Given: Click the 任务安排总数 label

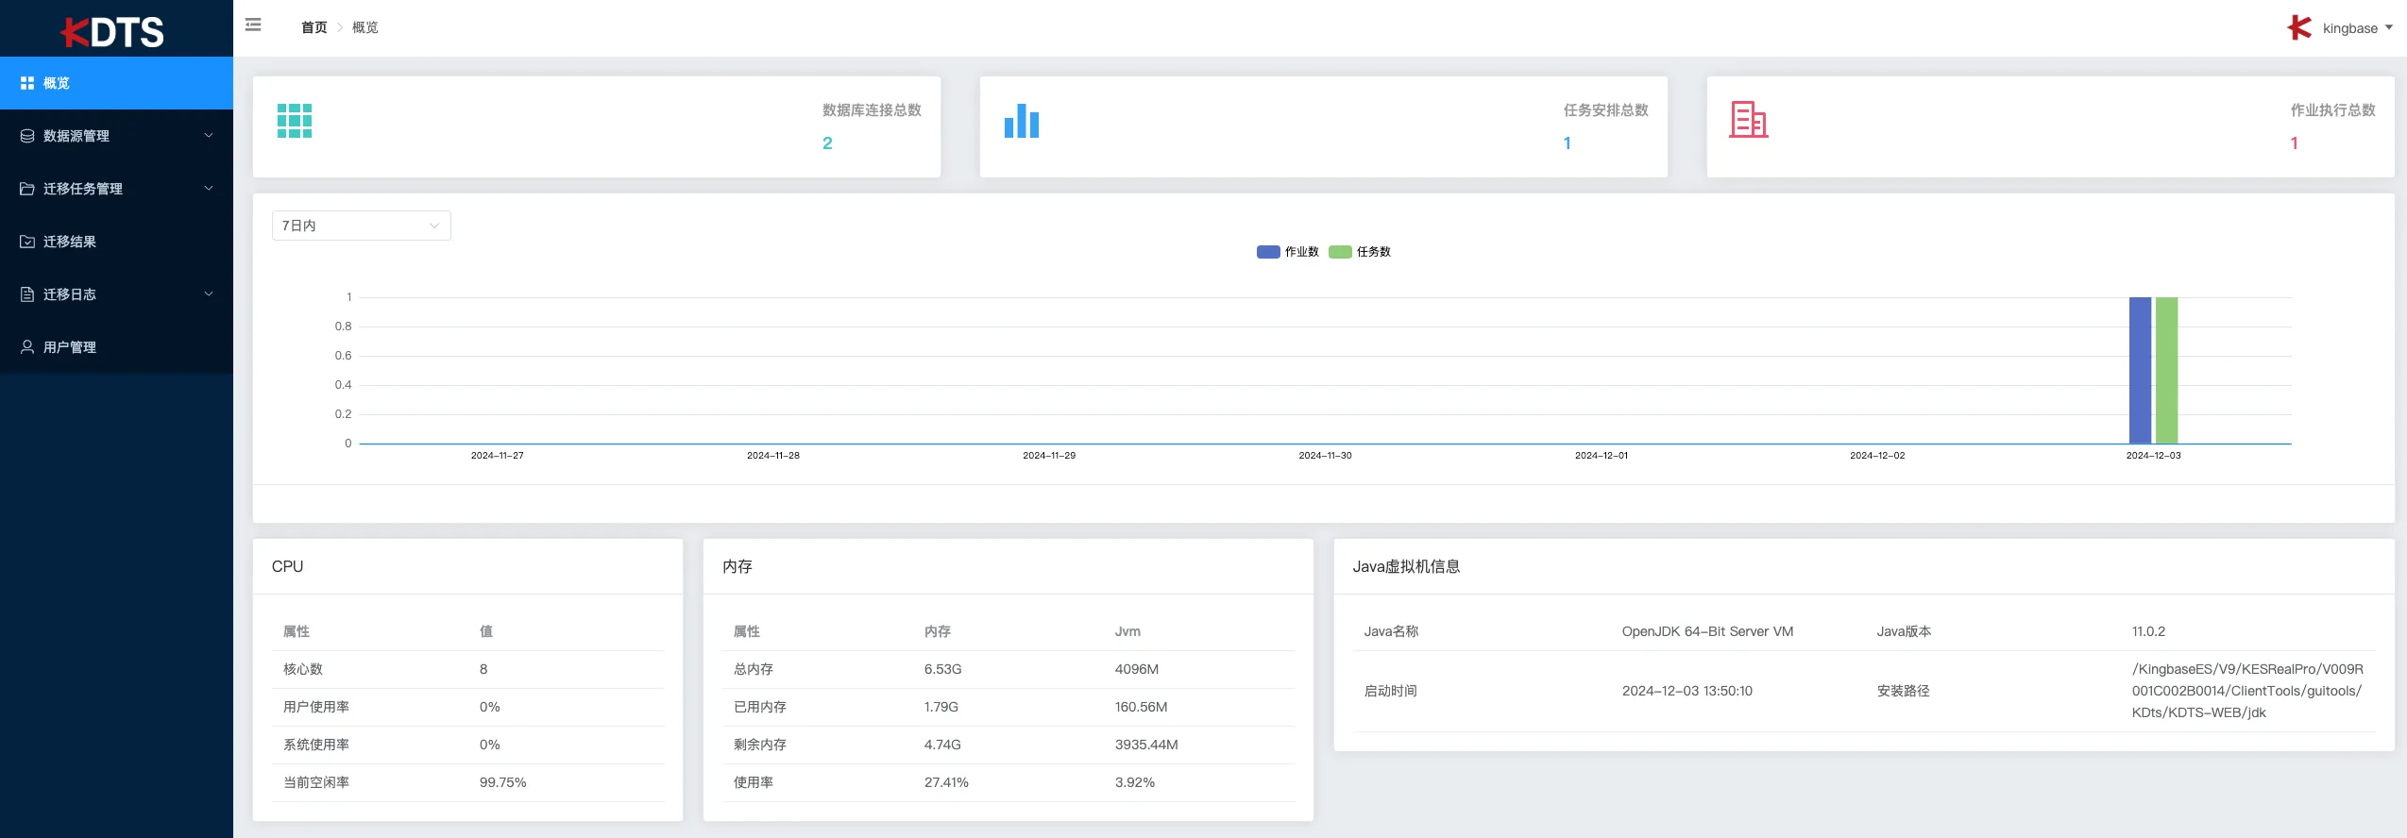Looking at the screenshot, I should pyautogui.click(x=1605, y=110).
